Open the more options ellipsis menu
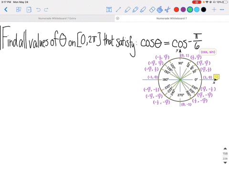 (x=222, y=10)
